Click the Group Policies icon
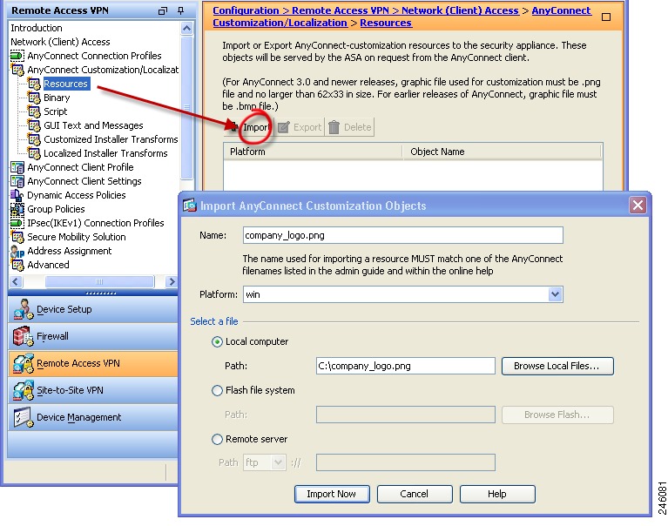The width and height of the screenshot is (668, 526). 17,209
